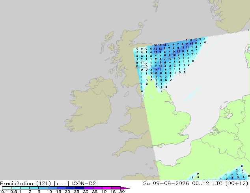250x193 pixels.
Task: Click the "25" legend scale label
Action: (76, 191)
